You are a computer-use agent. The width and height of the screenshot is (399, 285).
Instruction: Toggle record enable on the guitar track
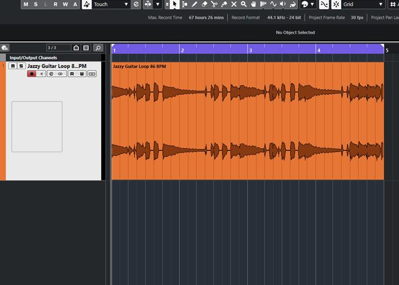coord(32,74)
